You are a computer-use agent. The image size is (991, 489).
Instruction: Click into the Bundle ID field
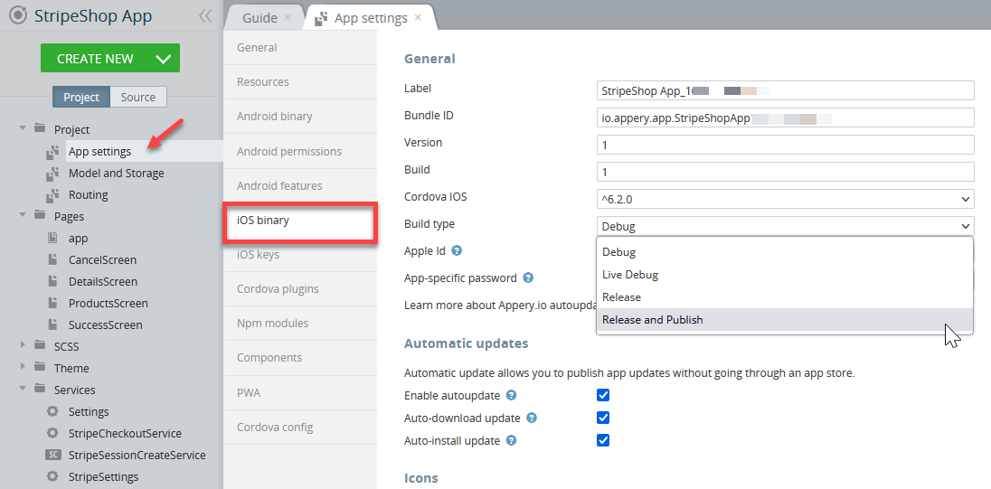785,118
